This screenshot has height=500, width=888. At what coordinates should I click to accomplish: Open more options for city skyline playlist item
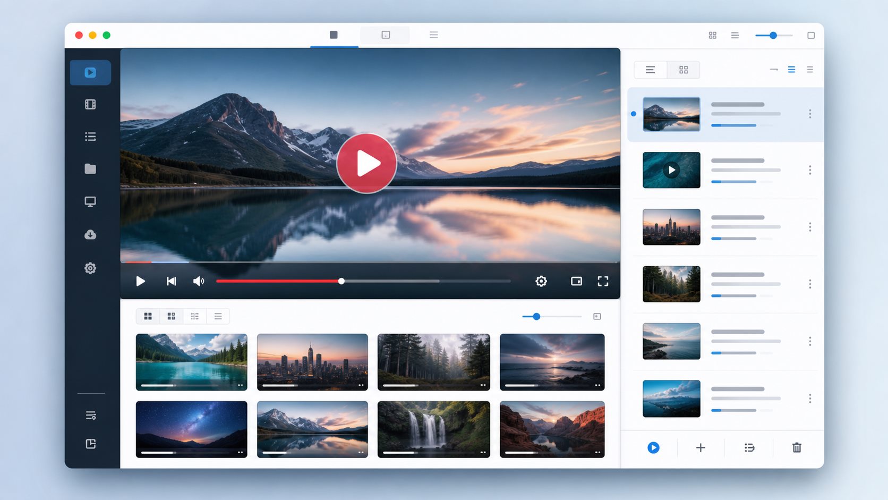click(x=810, y=227)
